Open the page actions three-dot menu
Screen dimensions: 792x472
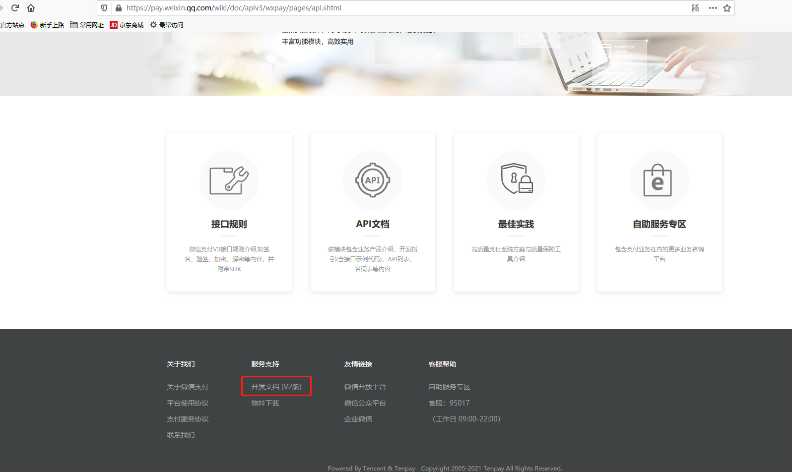713,8
